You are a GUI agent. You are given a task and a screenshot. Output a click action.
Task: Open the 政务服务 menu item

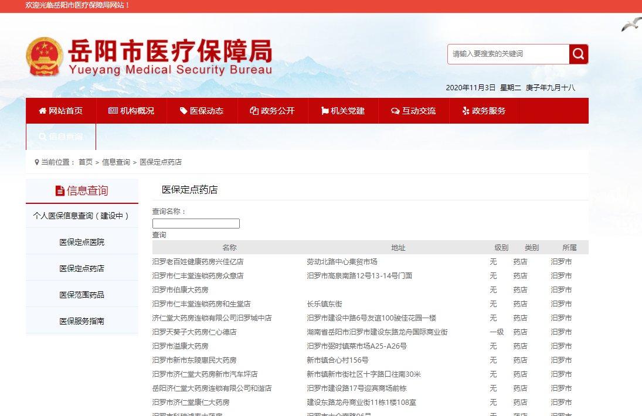click(x=484, y=111)
